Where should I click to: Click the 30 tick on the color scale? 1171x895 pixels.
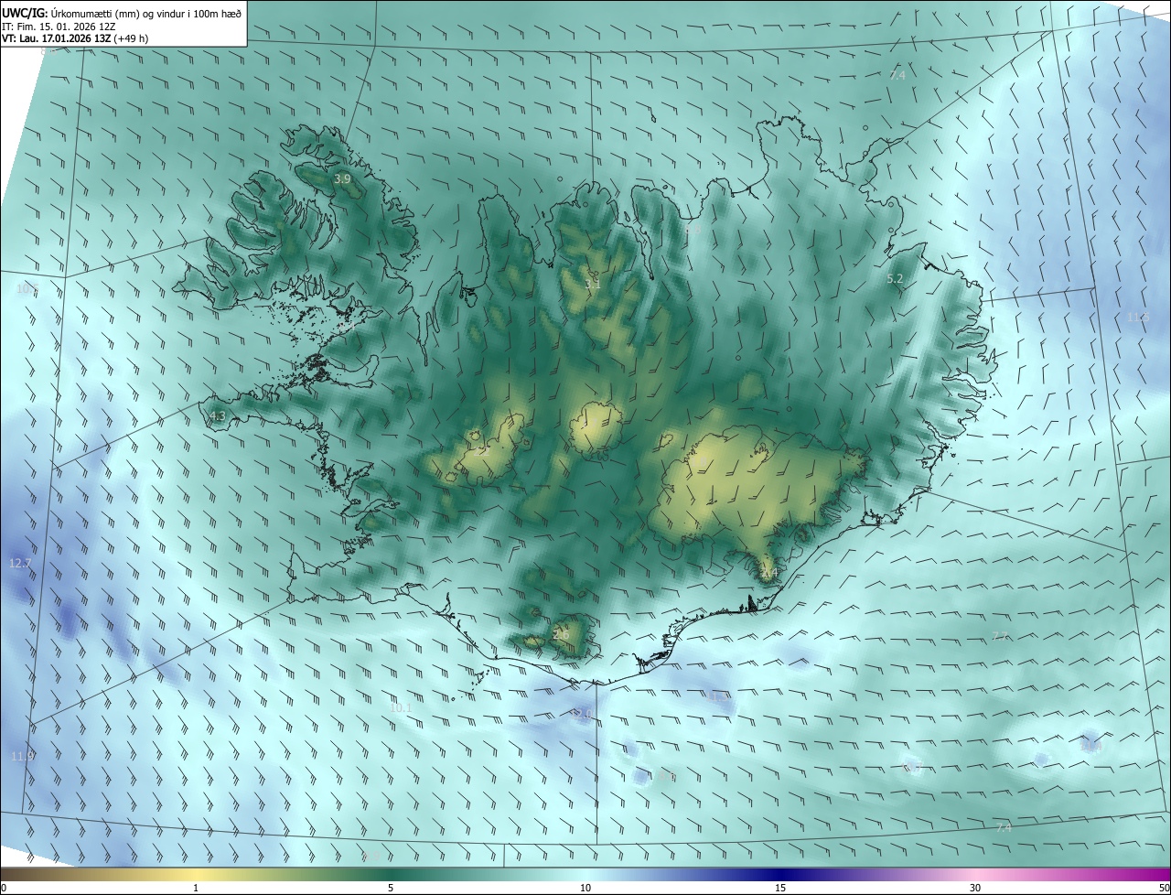tap(975, 889)
